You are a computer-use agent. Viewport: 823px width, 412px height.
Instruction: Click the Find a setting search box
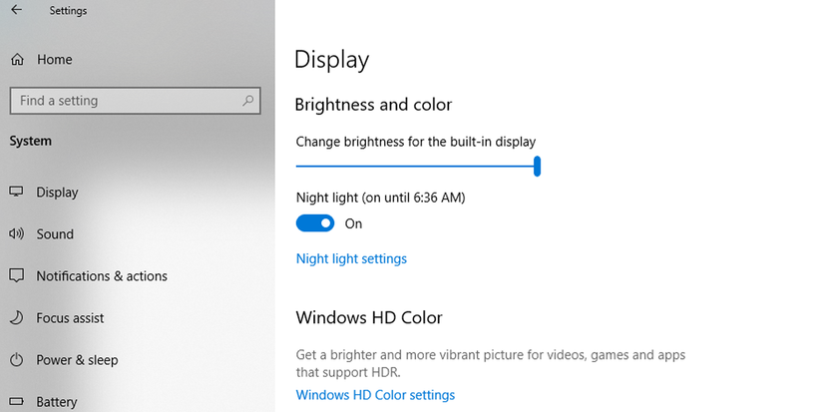click(x=125, y=101)
